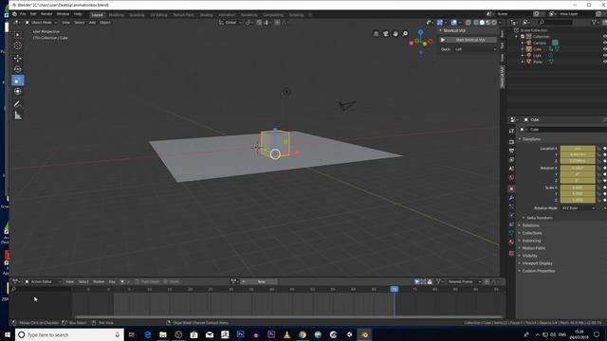Open the Object properties tab icon
This screenshot has height=341, width=607.
[x=511, y=188]
